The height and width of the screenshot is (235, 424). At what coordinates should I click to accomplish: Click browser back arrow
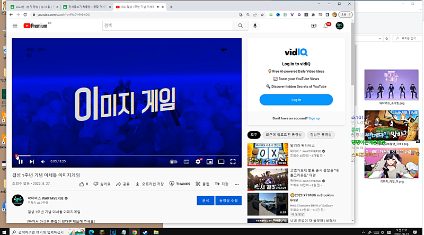point(11,15)
